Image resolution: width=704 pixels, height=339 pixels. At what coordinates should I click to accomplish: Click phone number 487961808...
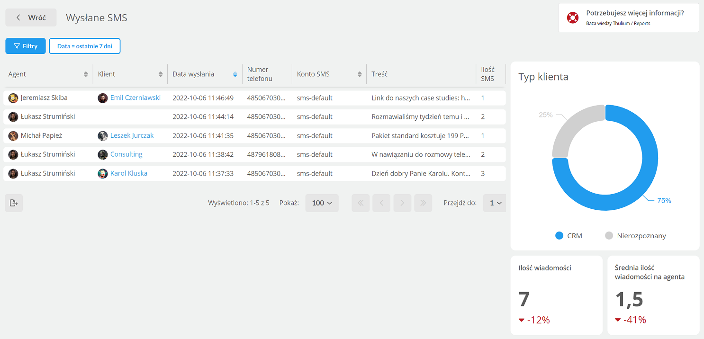[x=267, y=155]
